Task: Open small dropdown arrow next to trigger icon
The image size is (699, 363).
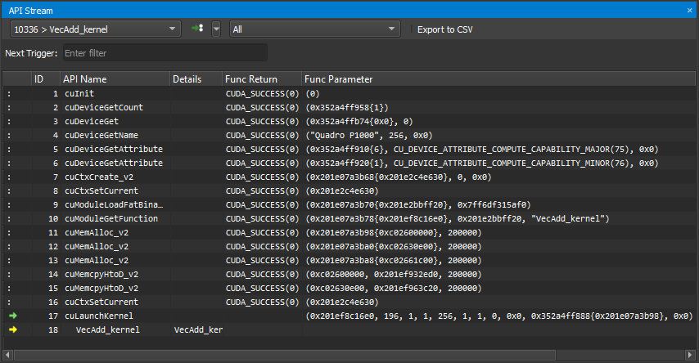Action: [x=216, y=29]
